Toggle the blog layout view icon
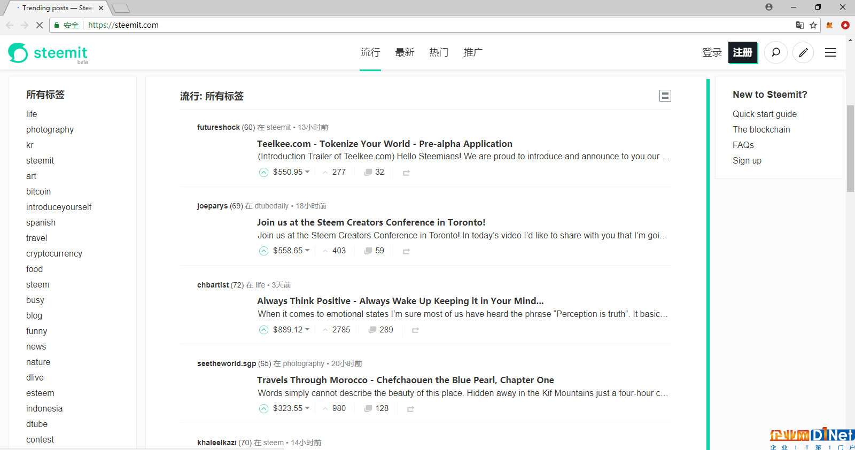Viewport: 855px width, 450px height. click(x=665, y=96)
